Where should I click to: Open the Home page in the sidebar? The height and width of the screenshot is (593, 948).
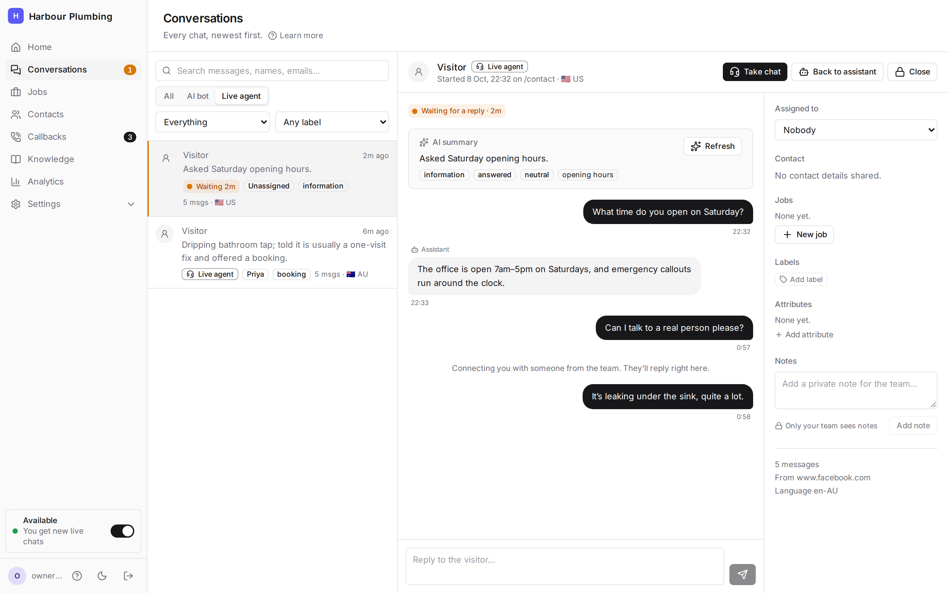click(73, 47)
